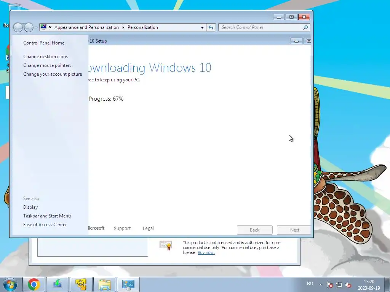Navigate to Appearance and Personalization breadcrumb
The width and height of the screenshot is (390, 292).
[x=86, y=27]
